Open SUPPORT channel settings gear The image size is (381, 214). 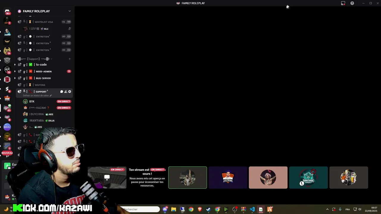pyautogui.click(x=70, y=92)
